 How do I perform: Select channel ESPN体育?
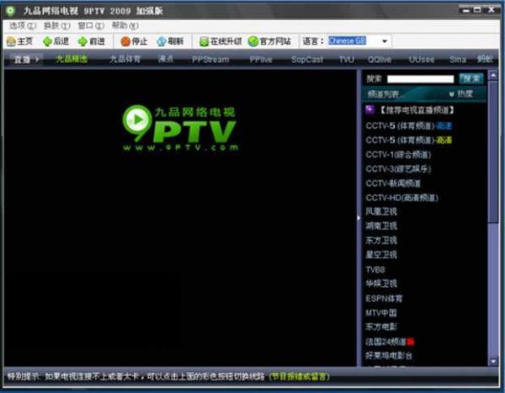tap(384, 298)
